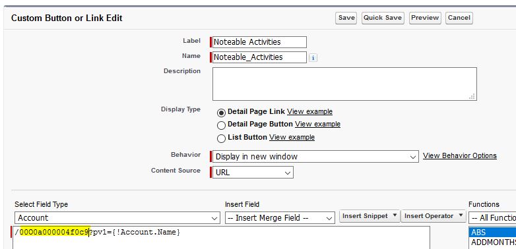
Task: Click into the Description text area
Action: click(344, 84)
